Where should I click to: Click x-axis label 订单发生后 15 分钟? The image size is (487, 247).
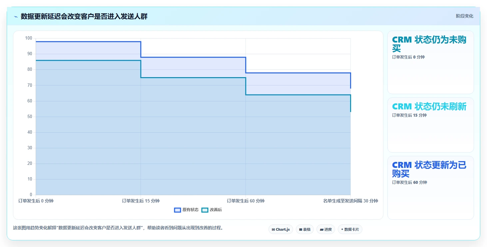point(141,201)
